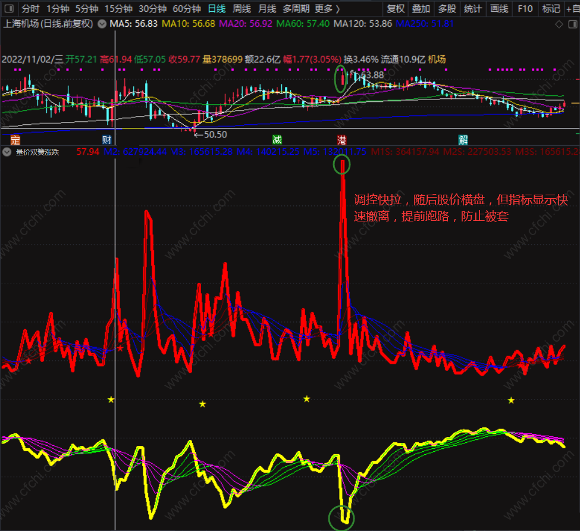The image size is (580, 531).
Task: Expand the 更多 periods menu
Action: click(x=327, y=8)
